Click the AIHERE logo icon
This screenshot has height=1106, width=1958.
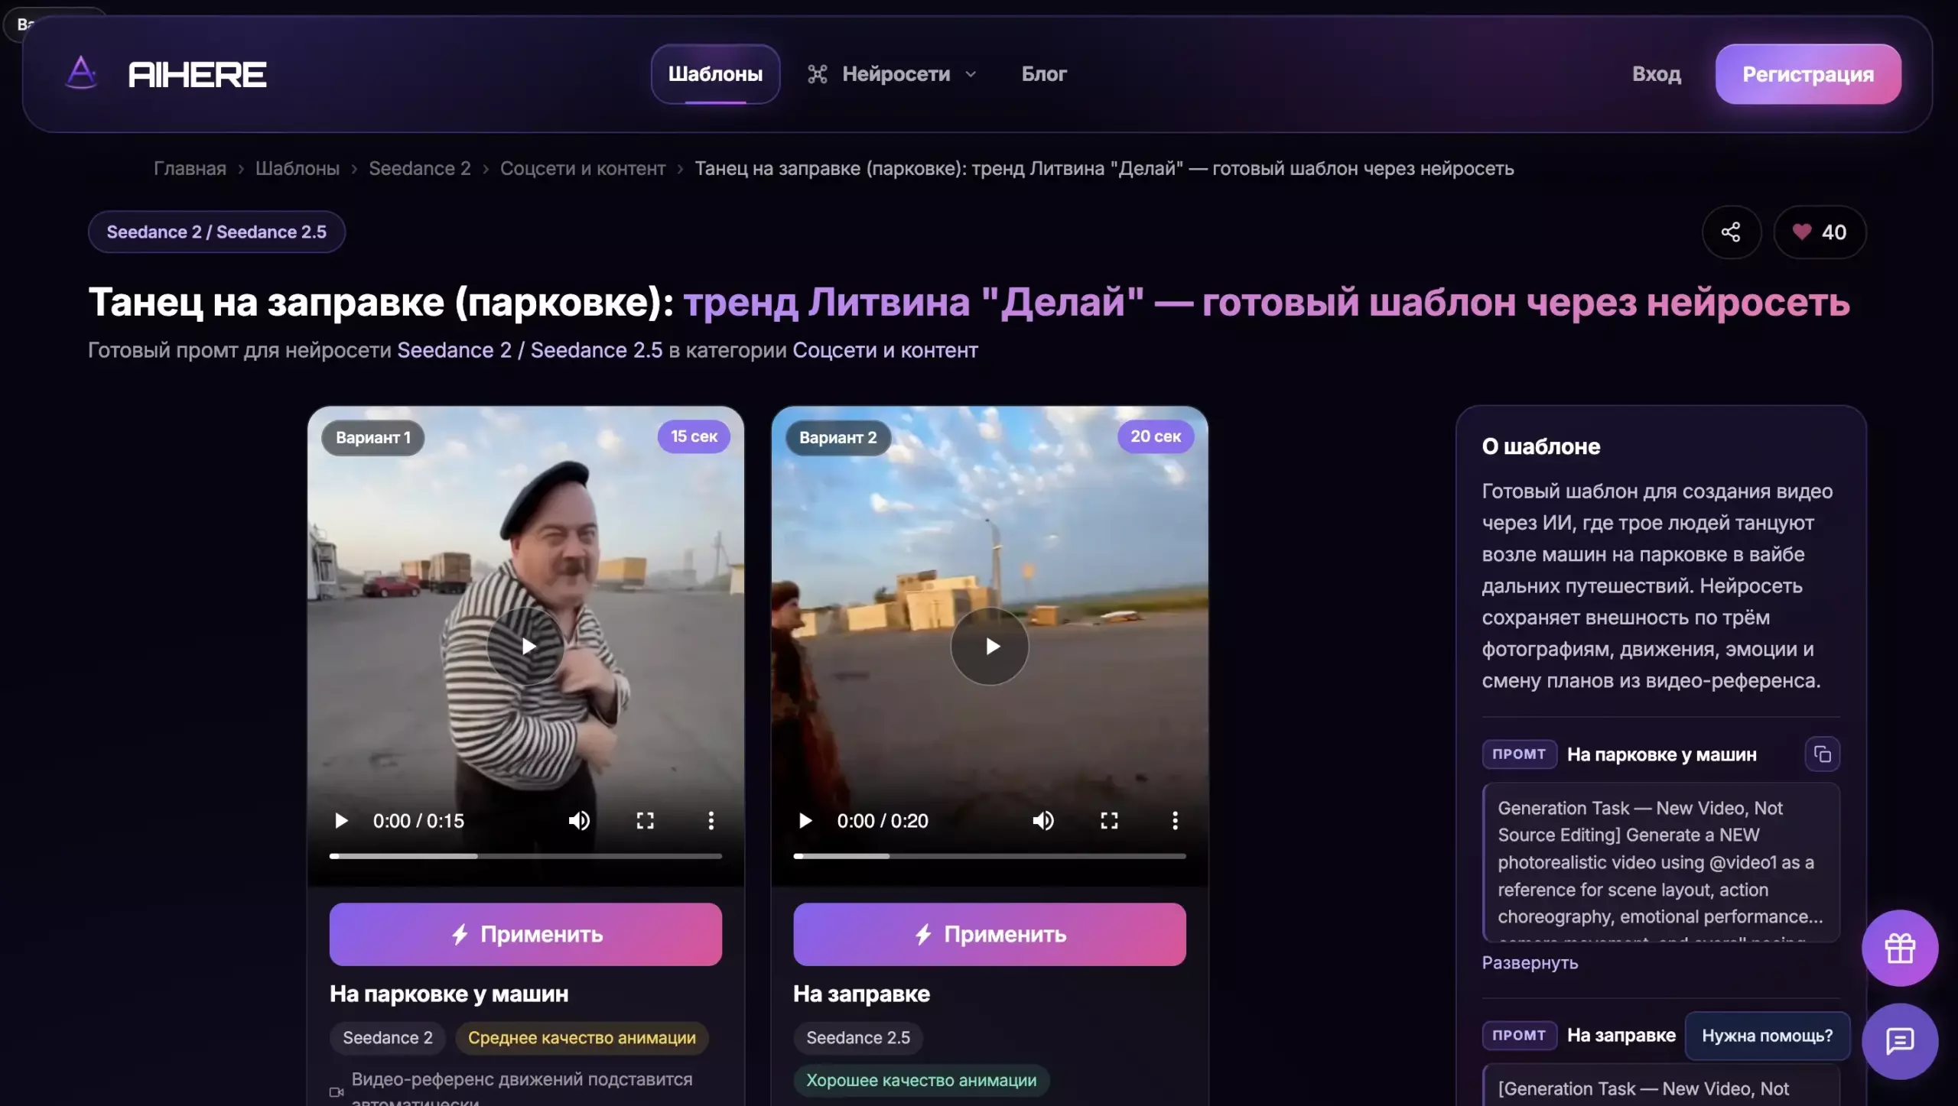pos(81,73)
